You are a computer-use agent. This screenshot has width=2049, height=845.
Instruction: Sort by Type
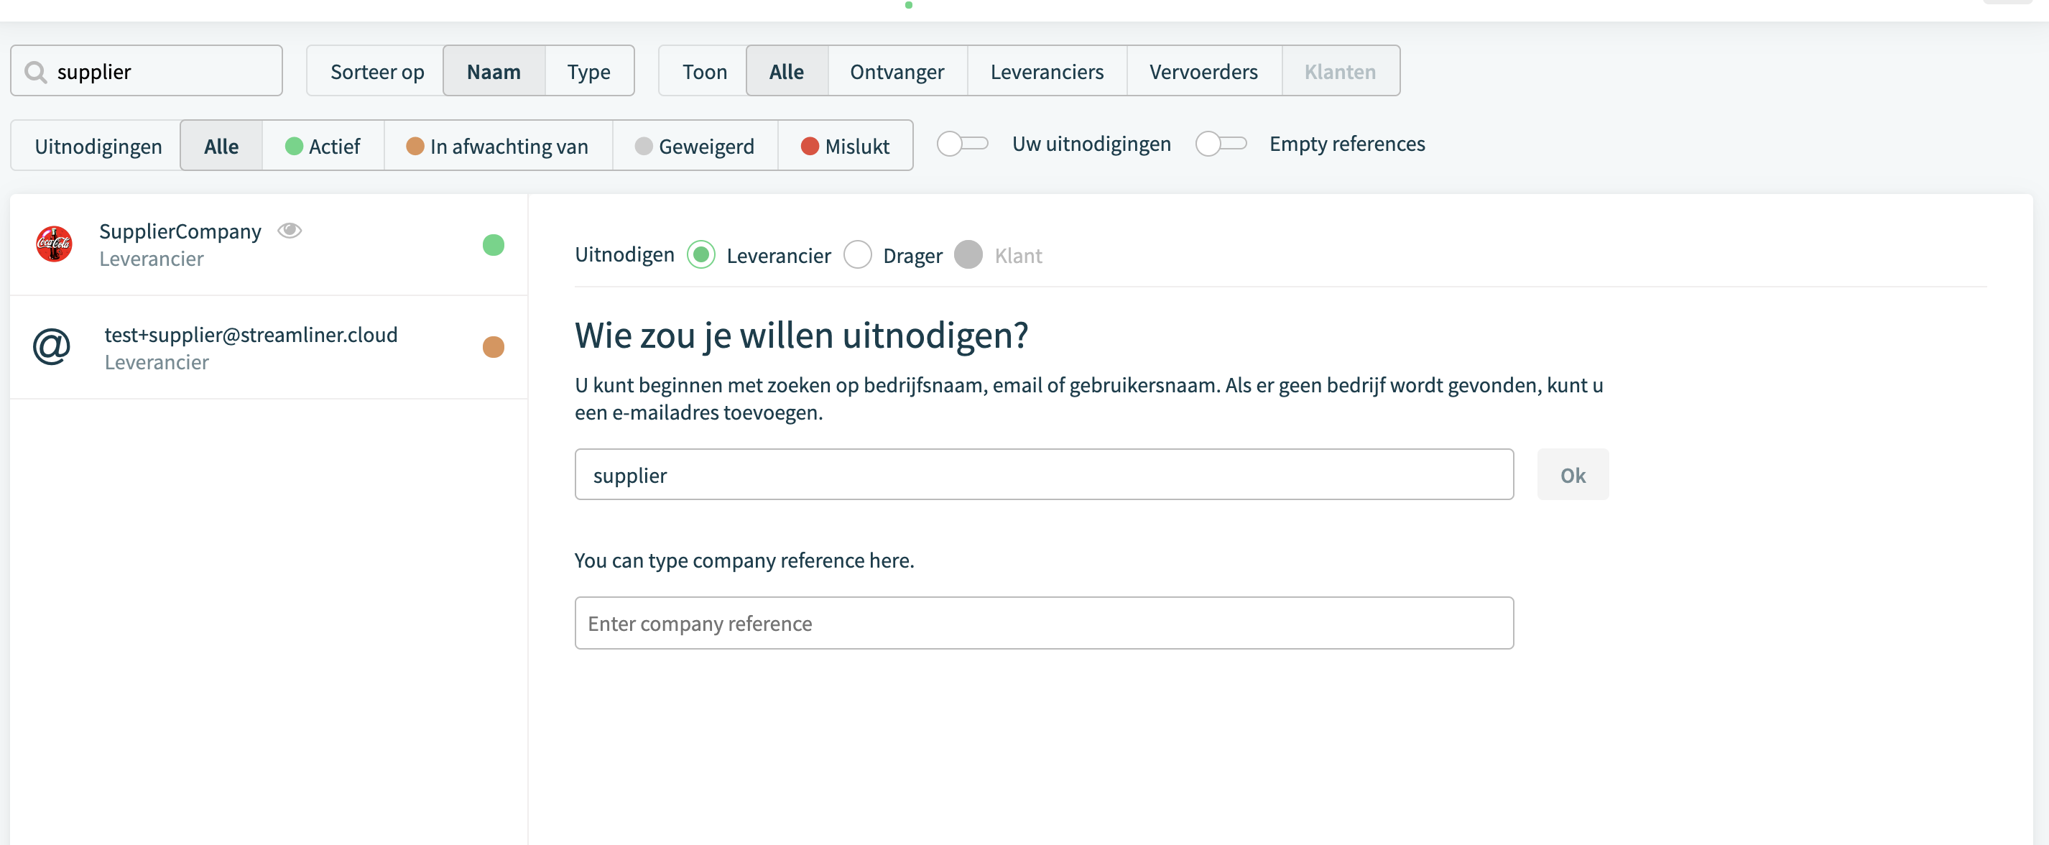click(x=589, y=71)
